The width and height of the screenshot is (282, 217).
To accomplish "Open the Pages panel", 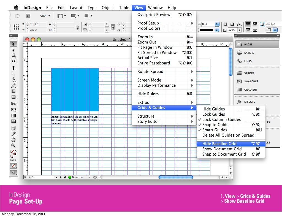I will [257, 44].
